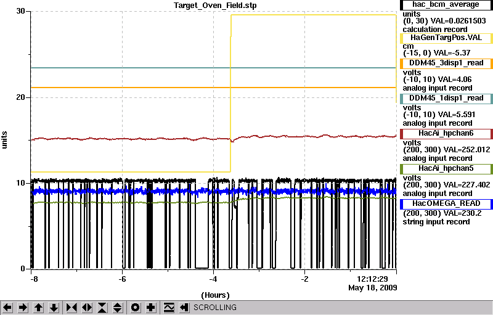The height and width of the screenshot is (315, 493).
Task: Select the HacAi_hpchan6 curve legend
Action: point(446,134)
